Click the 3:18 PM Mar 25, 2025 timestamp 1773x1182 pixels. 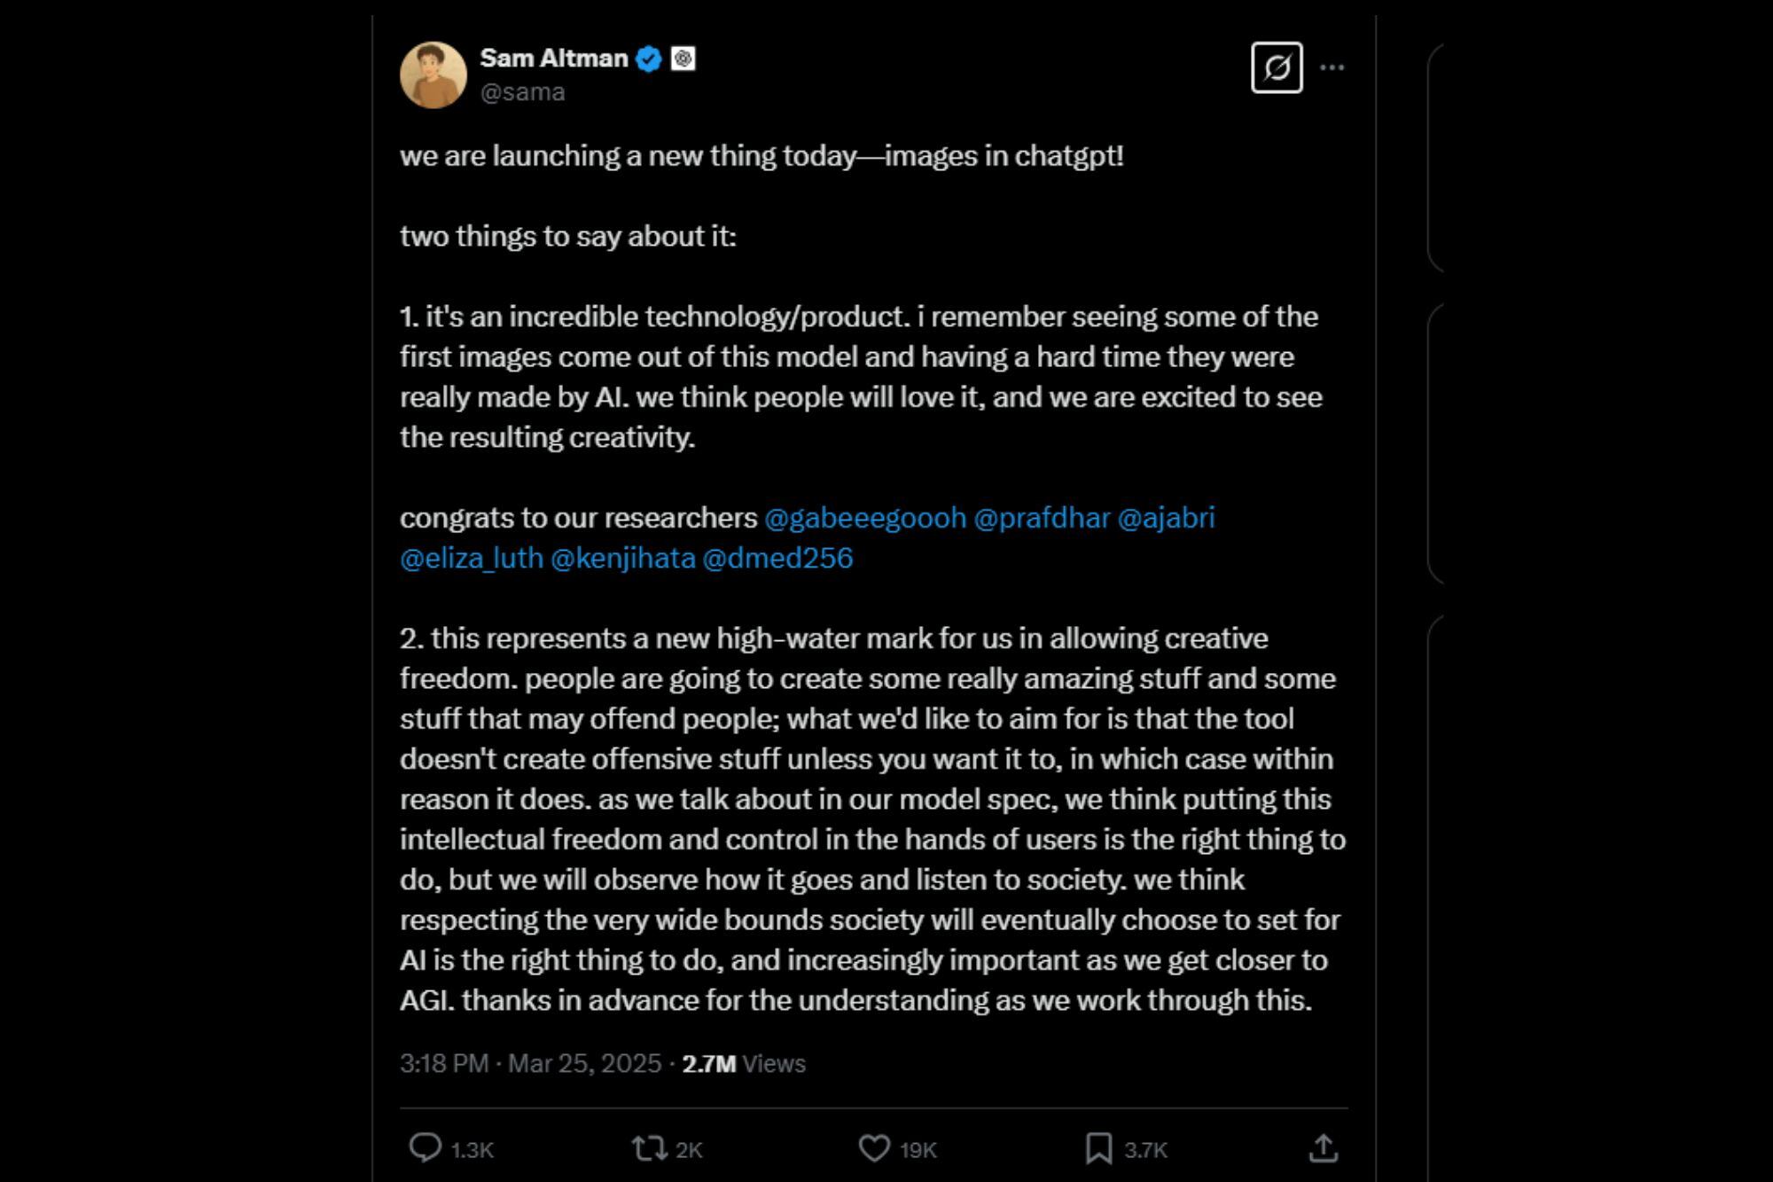click(530, 1063)
